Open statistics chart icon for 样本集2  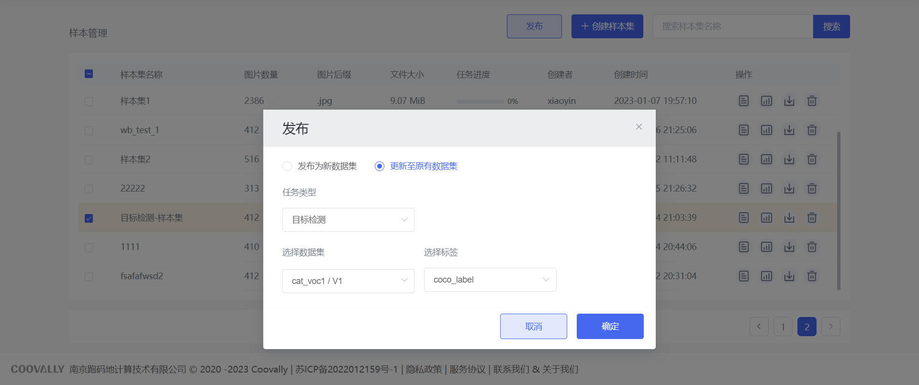(x=766, y=159)
